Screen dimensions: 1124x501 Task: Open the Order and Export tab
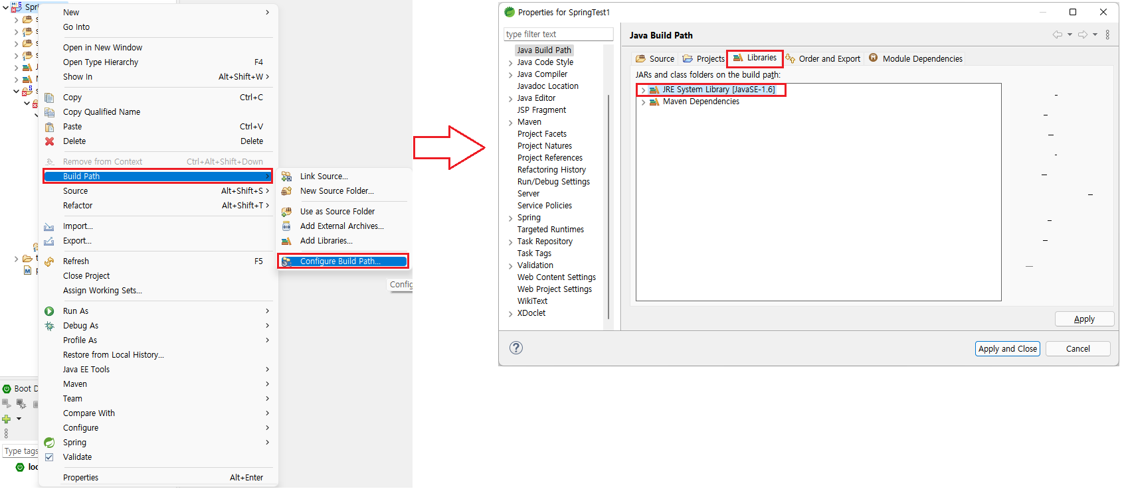point(823,58)
